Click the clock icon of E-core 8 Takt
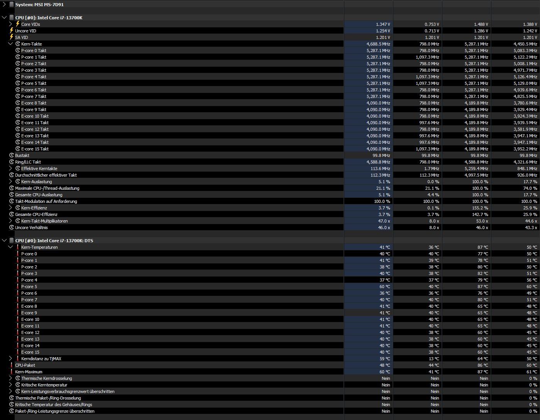 click(18, 103)
